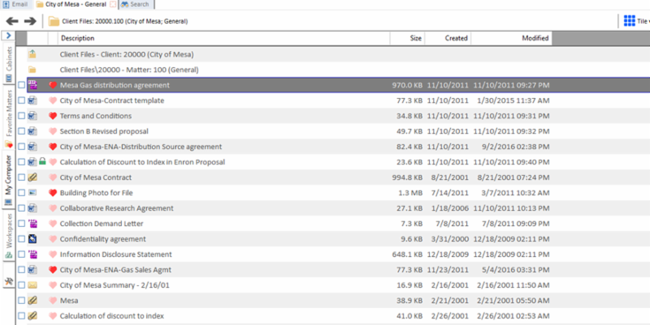Click the heart icon for Confidentiality agreement
This screenshot has width=650, height=325.
[53, 239]
